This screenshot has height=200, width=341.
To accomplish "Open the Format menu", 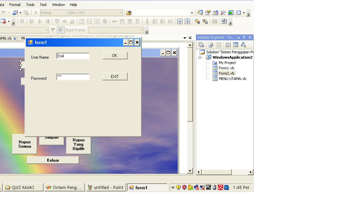I will 15,5.
